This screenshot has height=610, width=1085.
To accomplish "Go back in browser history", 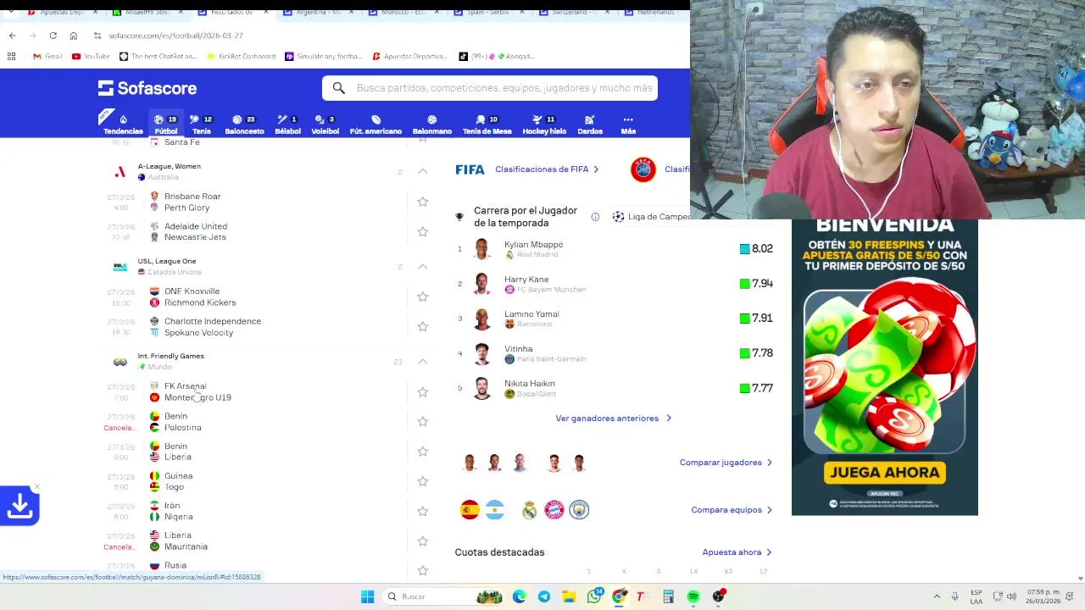I will [x=12, y=36].
